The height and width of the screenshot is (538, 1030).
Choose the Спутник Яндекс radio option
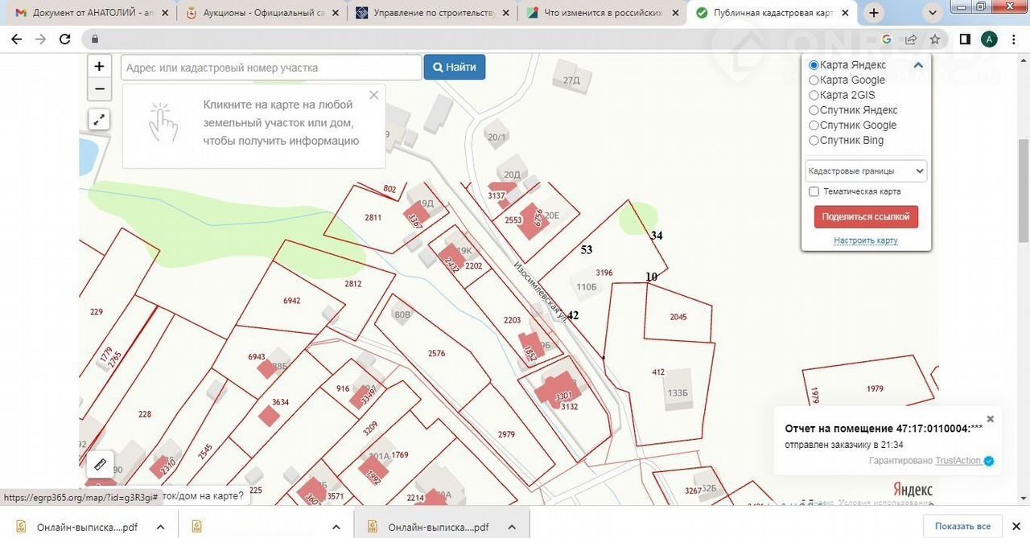[x=814, y=110]
